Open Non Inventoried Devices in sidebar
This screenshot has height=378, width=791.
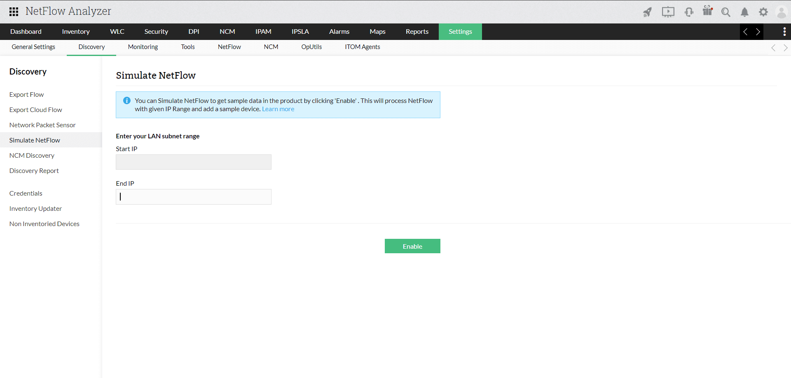point(44,224)
